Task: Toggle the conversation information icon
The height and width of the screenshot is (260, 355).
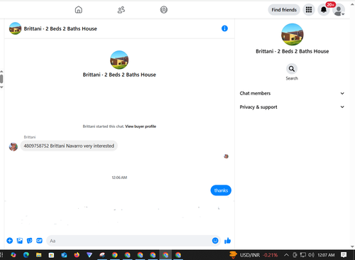Action: click(224, 28)
